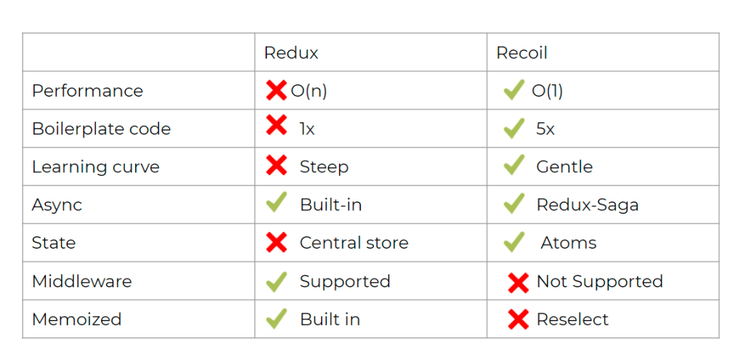Click the red X next to Reselect
Image resolution: width=745 pixels, height=360 pixels.
point(518,319)
